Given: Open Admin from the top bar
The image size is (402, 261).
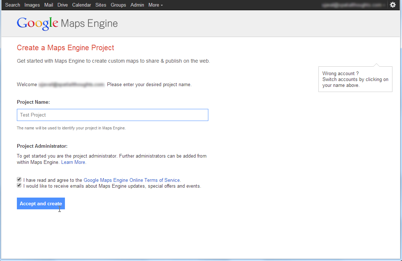Looking at the screenshot, I should tap(137, 5).
